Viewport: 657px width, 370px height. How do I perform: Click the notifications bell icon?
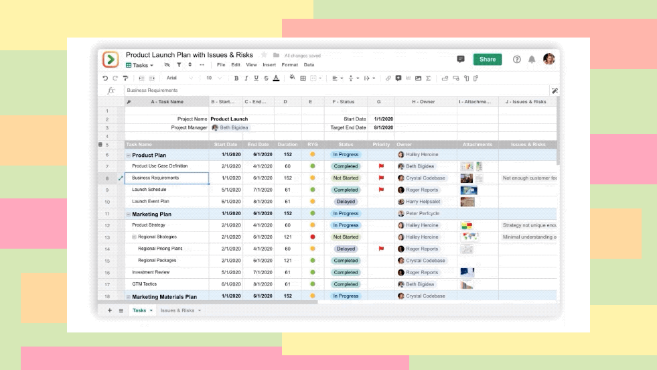click(x=532, y=59)
